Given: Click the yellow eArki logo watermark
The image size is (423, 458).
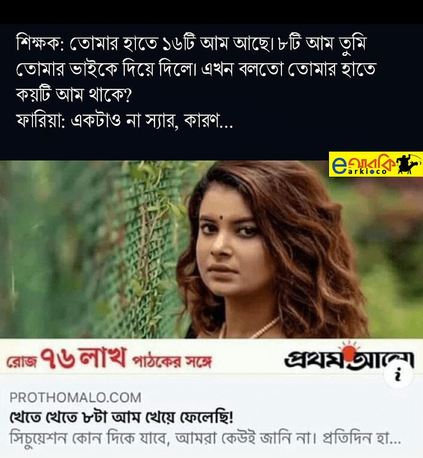Looking at the screenshot, I should [376, 164].
